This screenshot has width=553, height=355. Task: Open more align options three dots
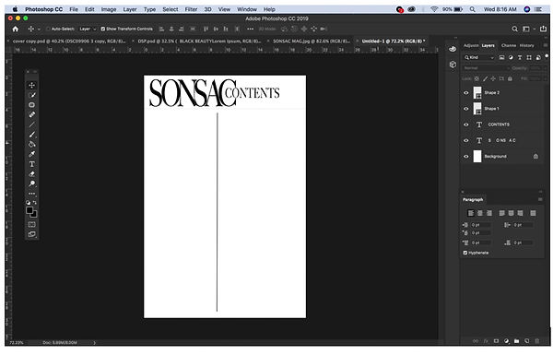(250, 29)
